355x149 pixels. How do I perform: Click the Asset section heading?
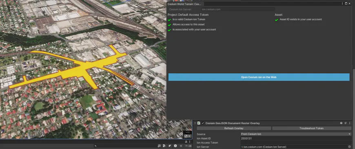(278, 15)
